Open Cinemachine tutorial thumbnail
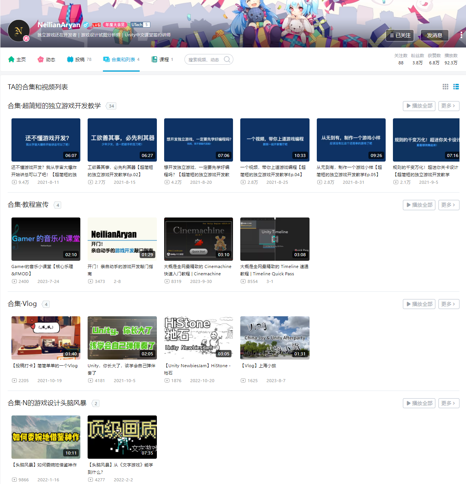The height and width of the screenshot is (484, 466). click(x=199, y=239)
